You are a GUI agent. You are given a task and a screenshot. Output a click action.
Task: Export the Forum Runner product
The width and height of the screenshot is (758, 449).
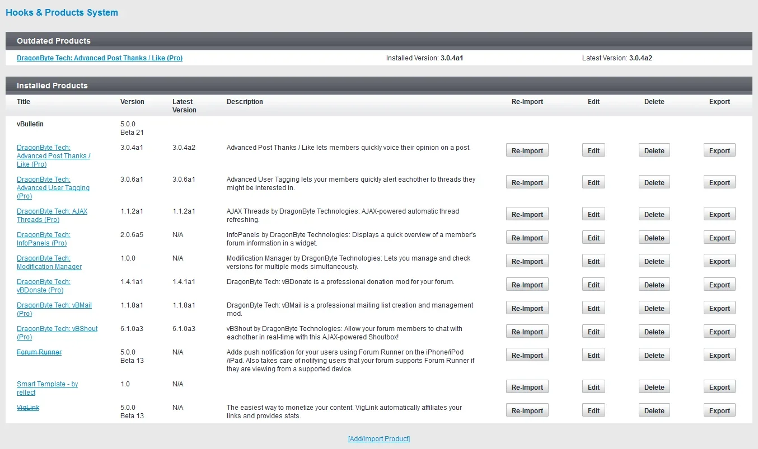pos(719,355)
